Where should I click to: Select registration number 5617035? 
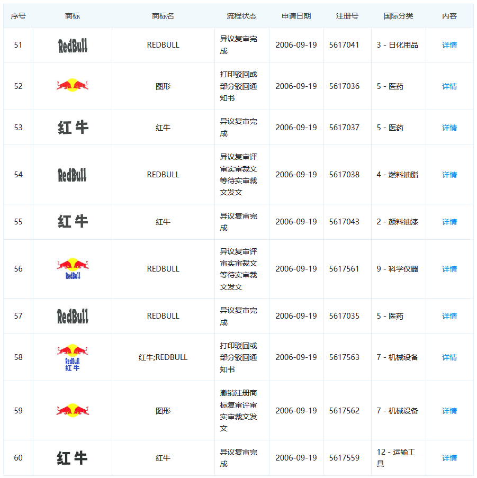(344, 316)
